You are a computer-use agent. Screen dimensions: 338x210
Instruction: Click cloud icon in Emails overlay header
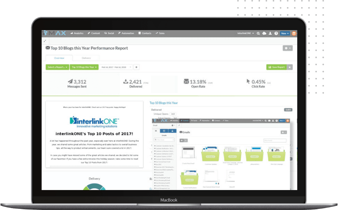(269, 121)
